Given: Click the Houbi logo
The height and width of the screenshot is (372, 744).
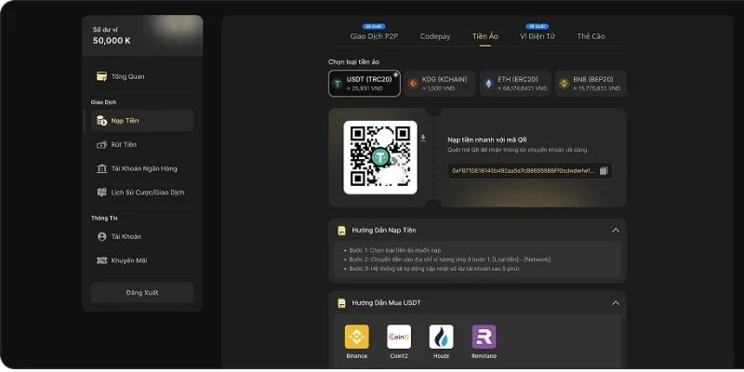Looking at the screenshot, I should tap(441, 337).
